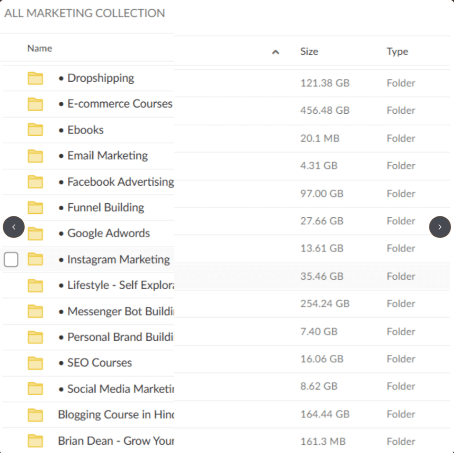
Task: Click the E-commerce Courses folder icon
Action: click(35, 104)
